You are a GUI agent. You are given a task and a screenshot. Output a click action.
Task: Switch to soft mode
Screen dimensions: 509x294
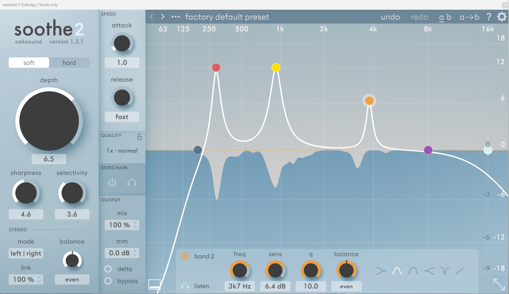[x=29, y=63]
